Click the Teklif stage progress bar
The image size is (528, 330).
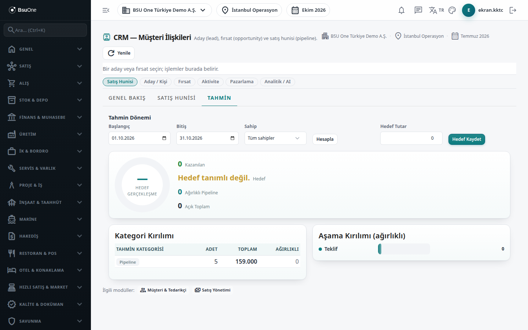(404, 249)
